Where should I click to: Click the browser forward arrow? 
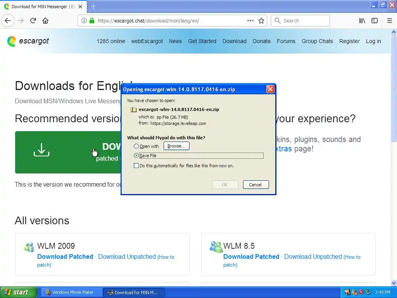21,21
